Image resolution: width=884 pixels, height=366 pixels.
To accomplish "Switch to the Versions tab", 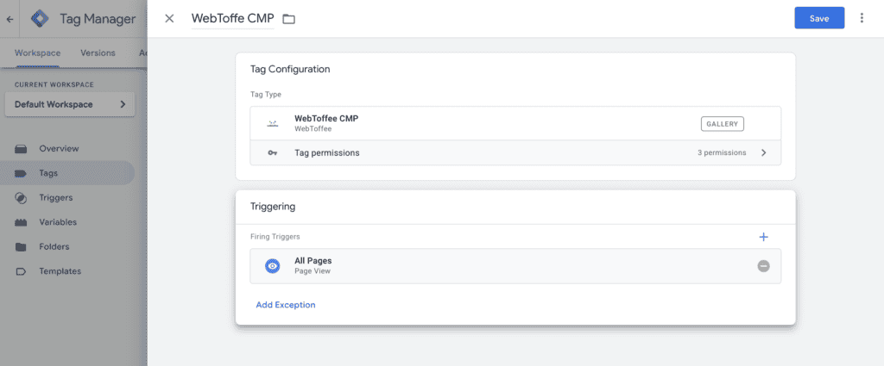I will [x=98, y=53].
